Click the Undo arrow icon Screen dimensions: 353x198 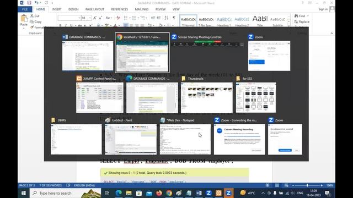pos(36,3)
